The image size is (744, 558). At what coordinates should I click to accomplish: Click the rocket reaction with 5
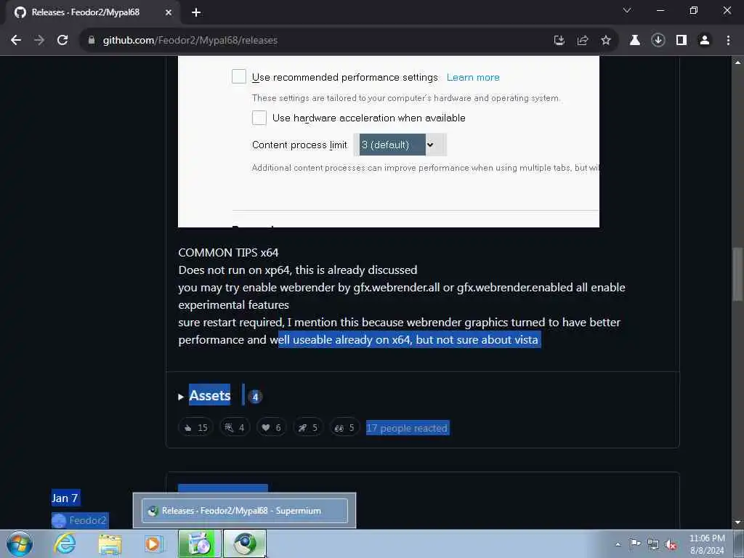point(308,428)
